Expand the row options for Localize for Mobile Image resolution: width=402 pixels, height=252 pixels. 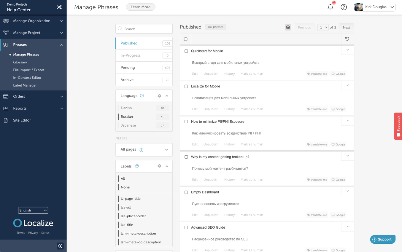click(347, 85)
